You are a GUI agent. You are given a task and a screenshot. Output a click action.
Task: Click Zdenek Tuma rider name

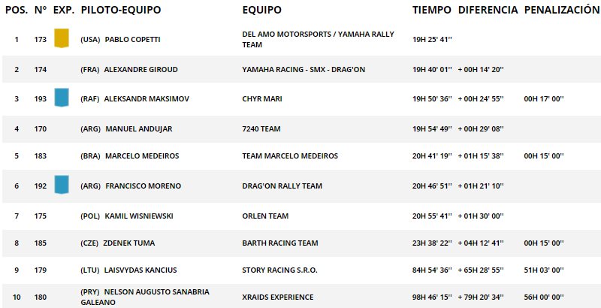[128, 243]
